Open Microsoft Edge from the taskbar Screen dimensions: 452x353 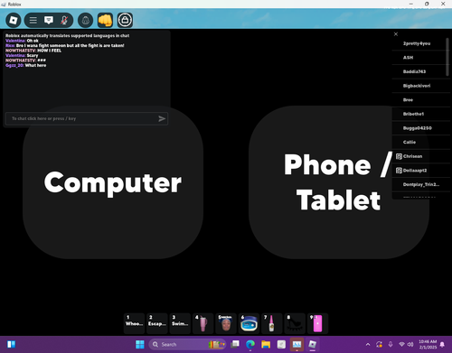pos(250,344)
